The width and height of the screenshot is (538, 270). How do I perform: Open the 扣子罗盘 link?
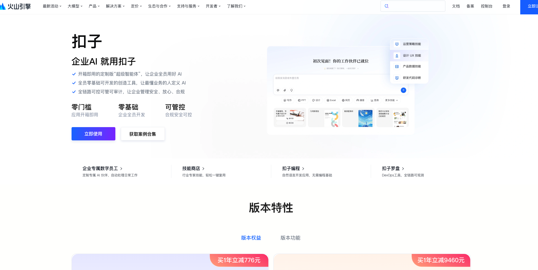[393, 168]
